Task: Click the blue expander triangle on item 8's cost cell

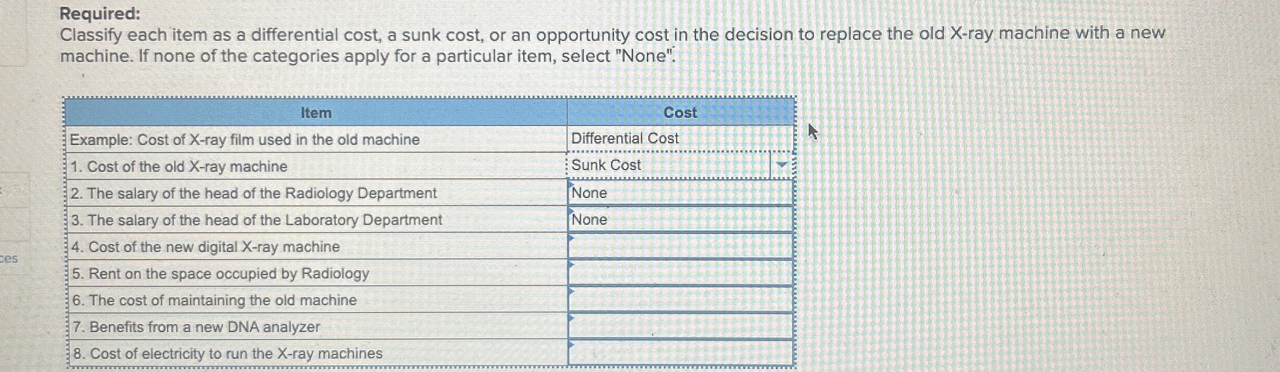Action: pyautogui.click(x=571, y=346)
